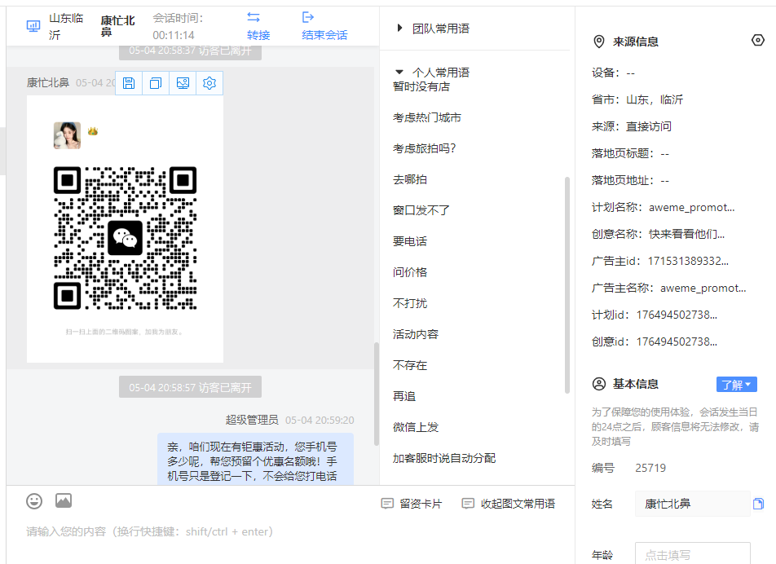Screen dimensions: 776x564
Task: Click the 姓名 field containing 康忙北鼻
Action: tap(692, 504)
